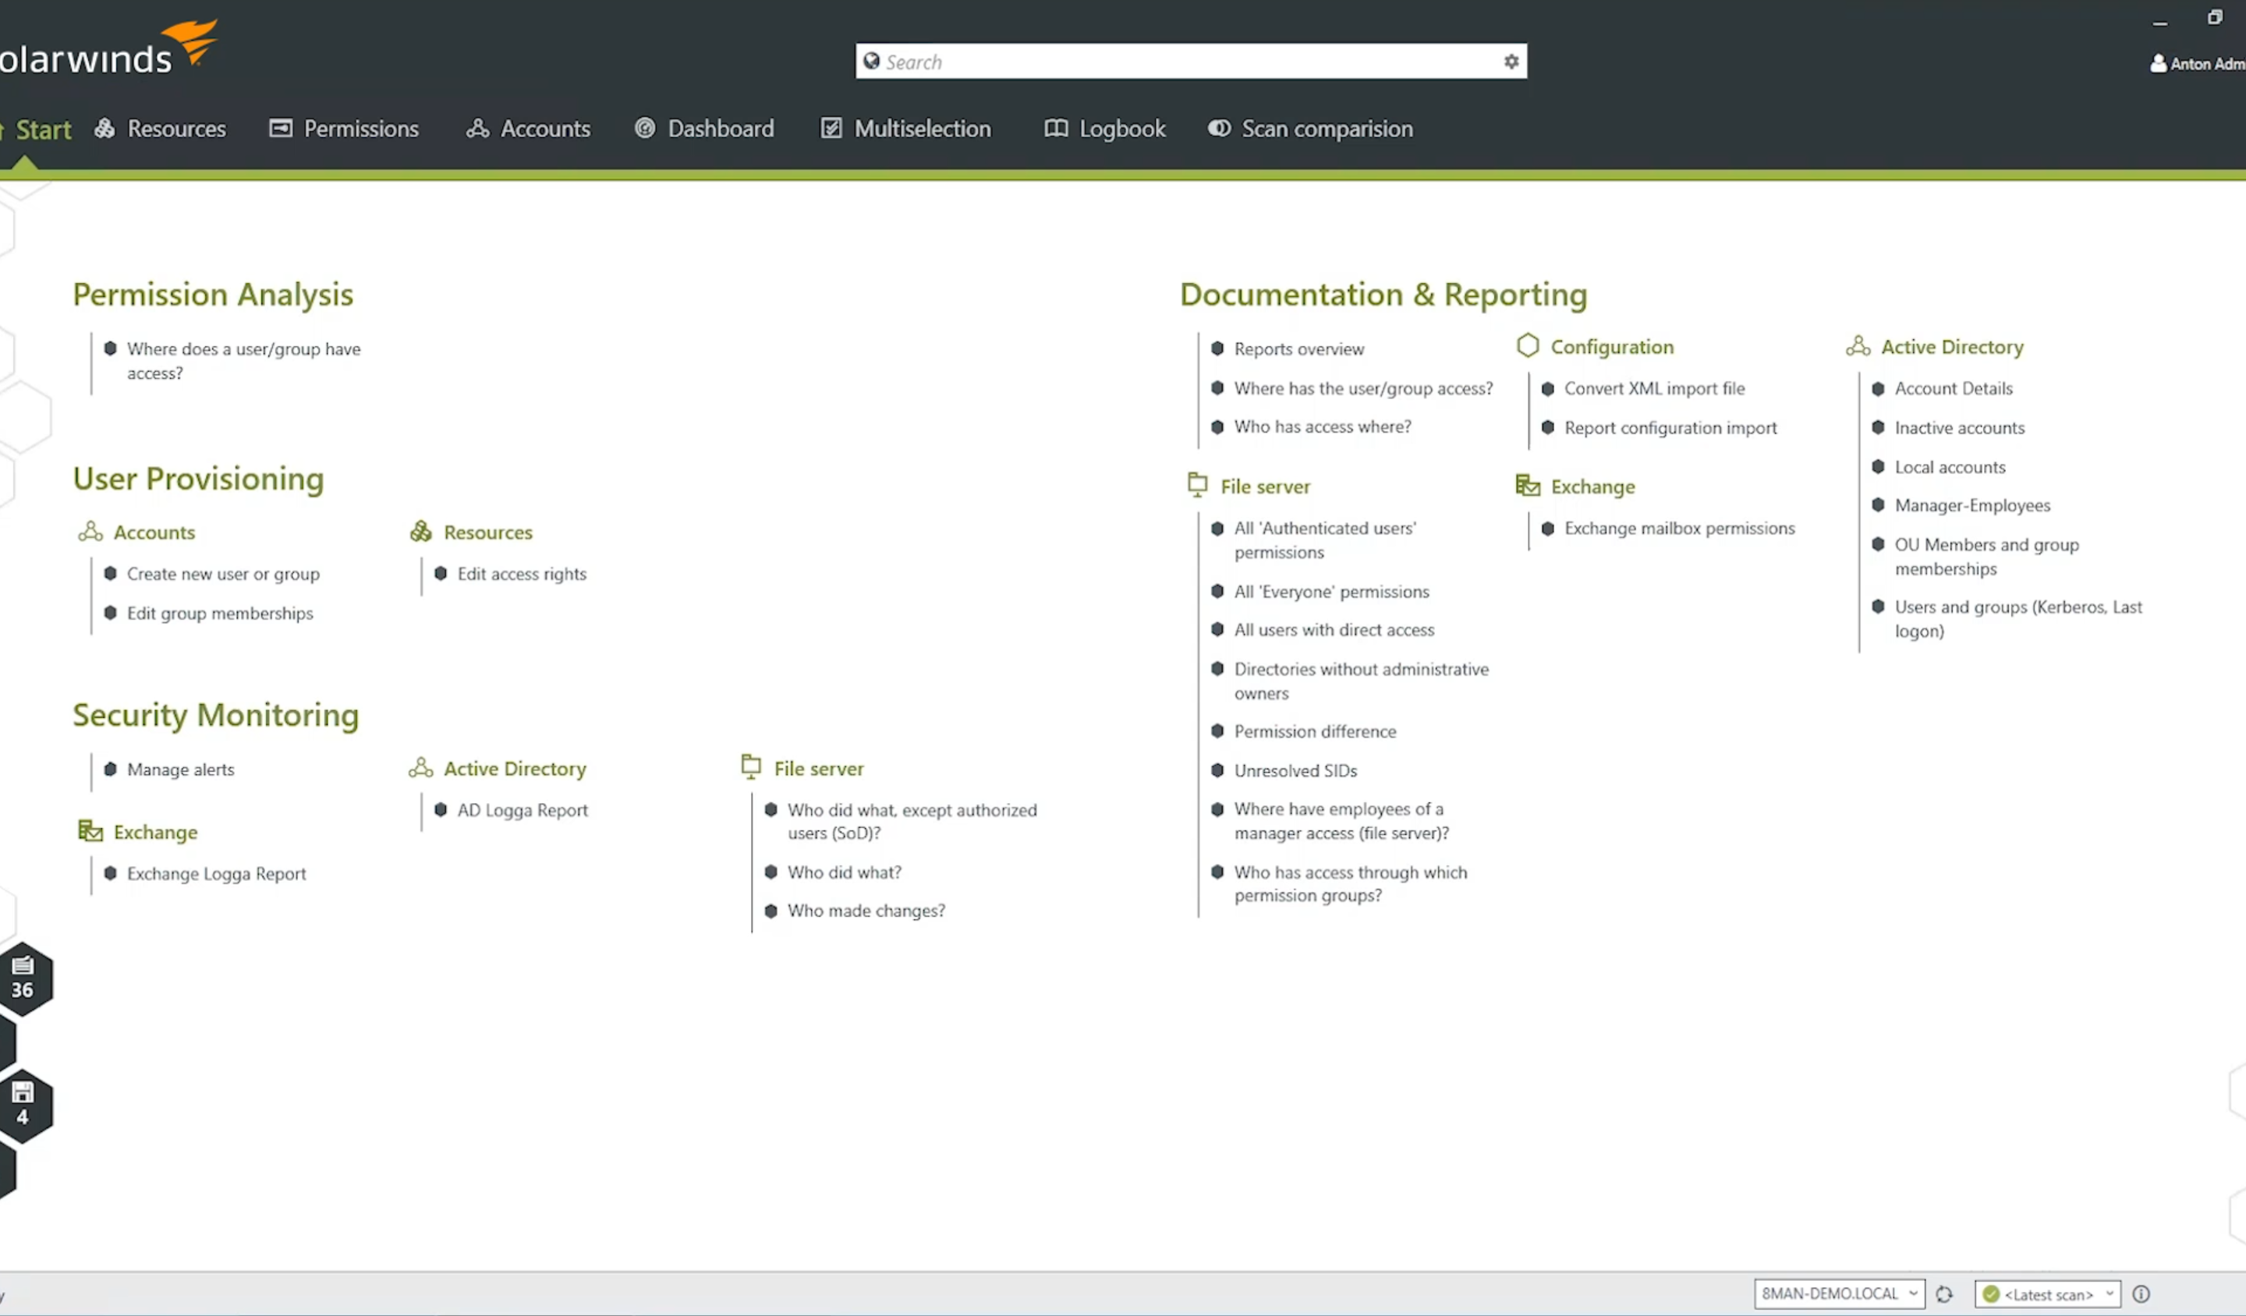Open 'Report configuration import'
The image size is (2246, 1316).
pyautogui.click(x=1670, y=428)
